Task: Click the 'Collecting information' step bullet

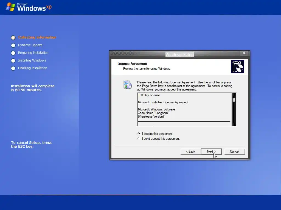Action: (x=13, y=38)
